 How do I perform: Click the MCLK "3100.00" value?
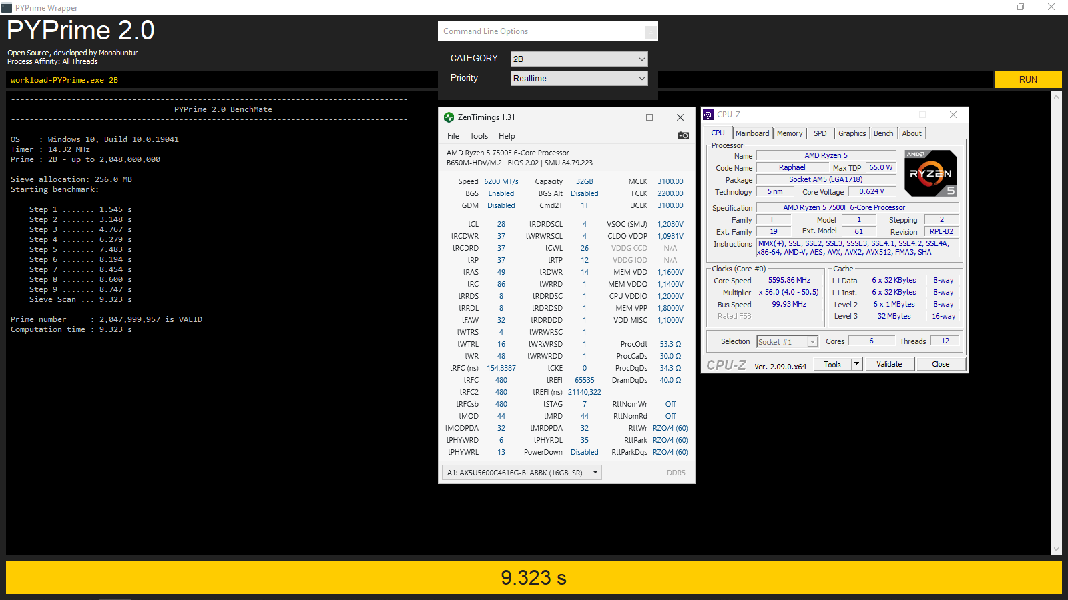click(x=670, y=181)
